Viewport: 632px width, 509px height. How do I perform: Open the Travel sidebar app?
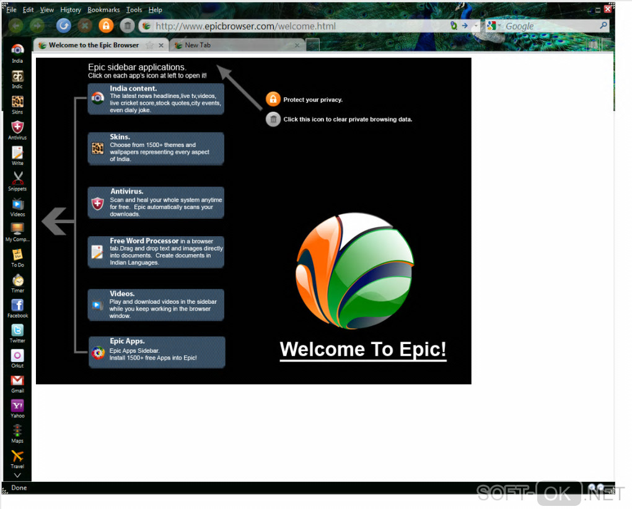coord(17,459)
